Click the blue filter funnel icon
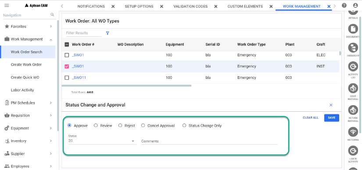The image size is (362, 170). coord(108,33)
